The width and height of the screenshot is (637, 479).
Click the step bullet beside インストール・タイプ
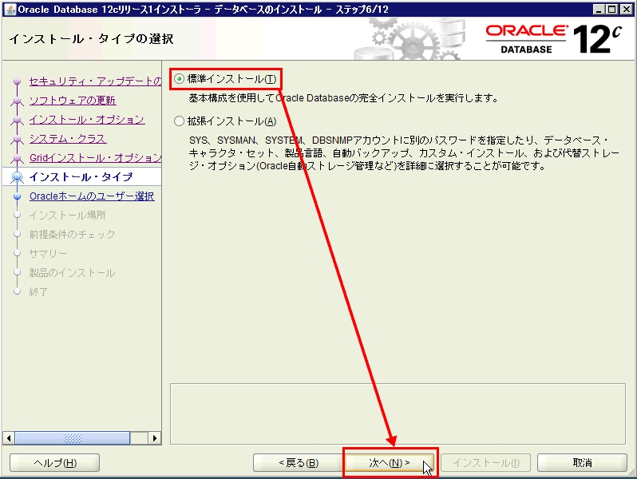coord(16,177)
